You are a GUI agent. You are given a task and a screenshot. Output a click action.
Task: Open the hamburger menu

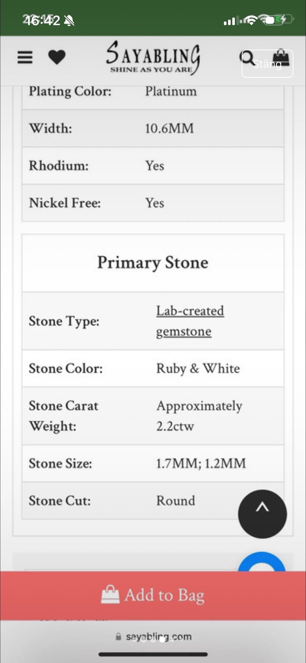25,57
